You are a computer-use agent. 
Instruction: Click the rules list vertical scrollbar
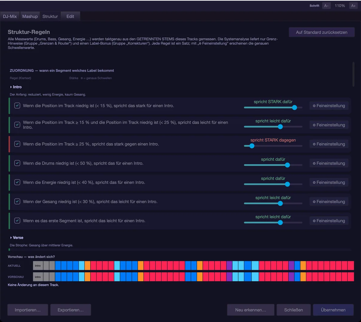[353, 74]
